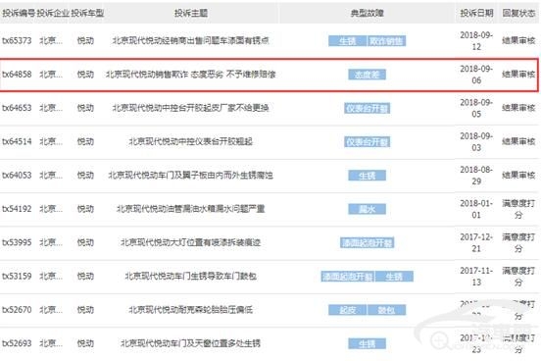Click 结果审核 status in row tx64053
This screenshot has width=541, height=361.
coord(518,176)
